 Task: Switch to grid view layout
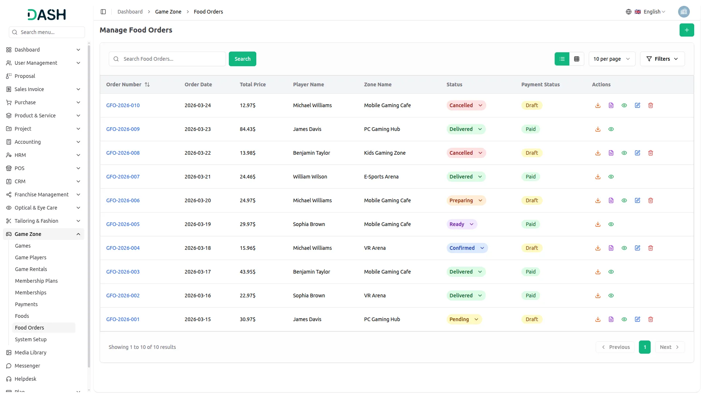(x=577, y=59)
